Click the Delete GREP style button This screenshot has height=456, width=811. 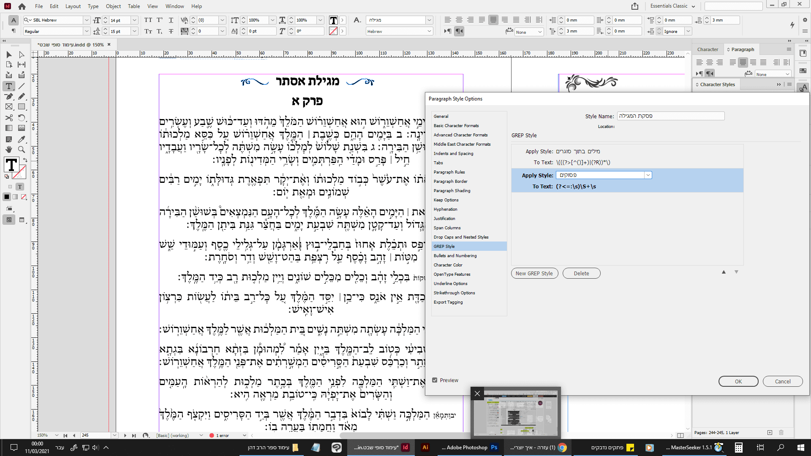pos(581,273)
